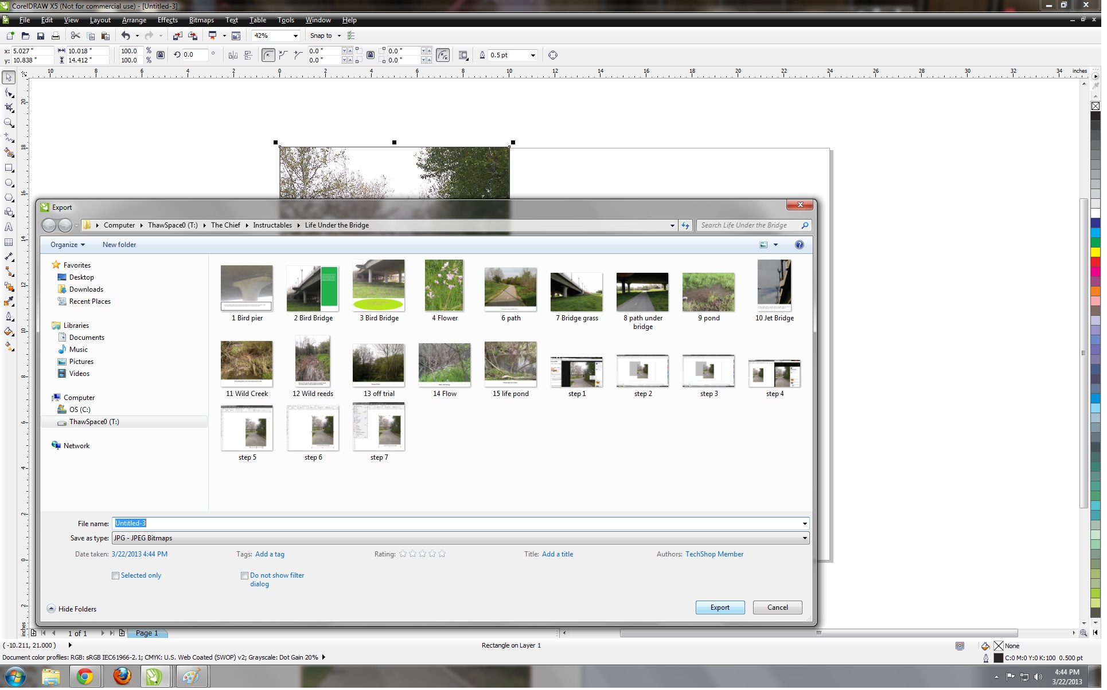Click the New document icon

pos(10,36)
